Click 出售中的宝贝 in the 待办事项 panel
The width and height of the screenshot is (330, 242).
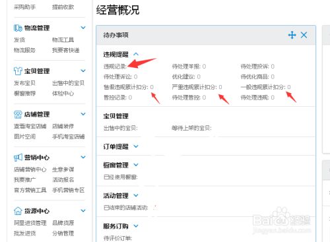121,128
